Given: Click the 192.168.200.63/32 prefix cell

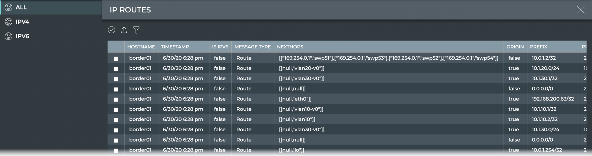Looking at the screenshot, I should [553, 99].
